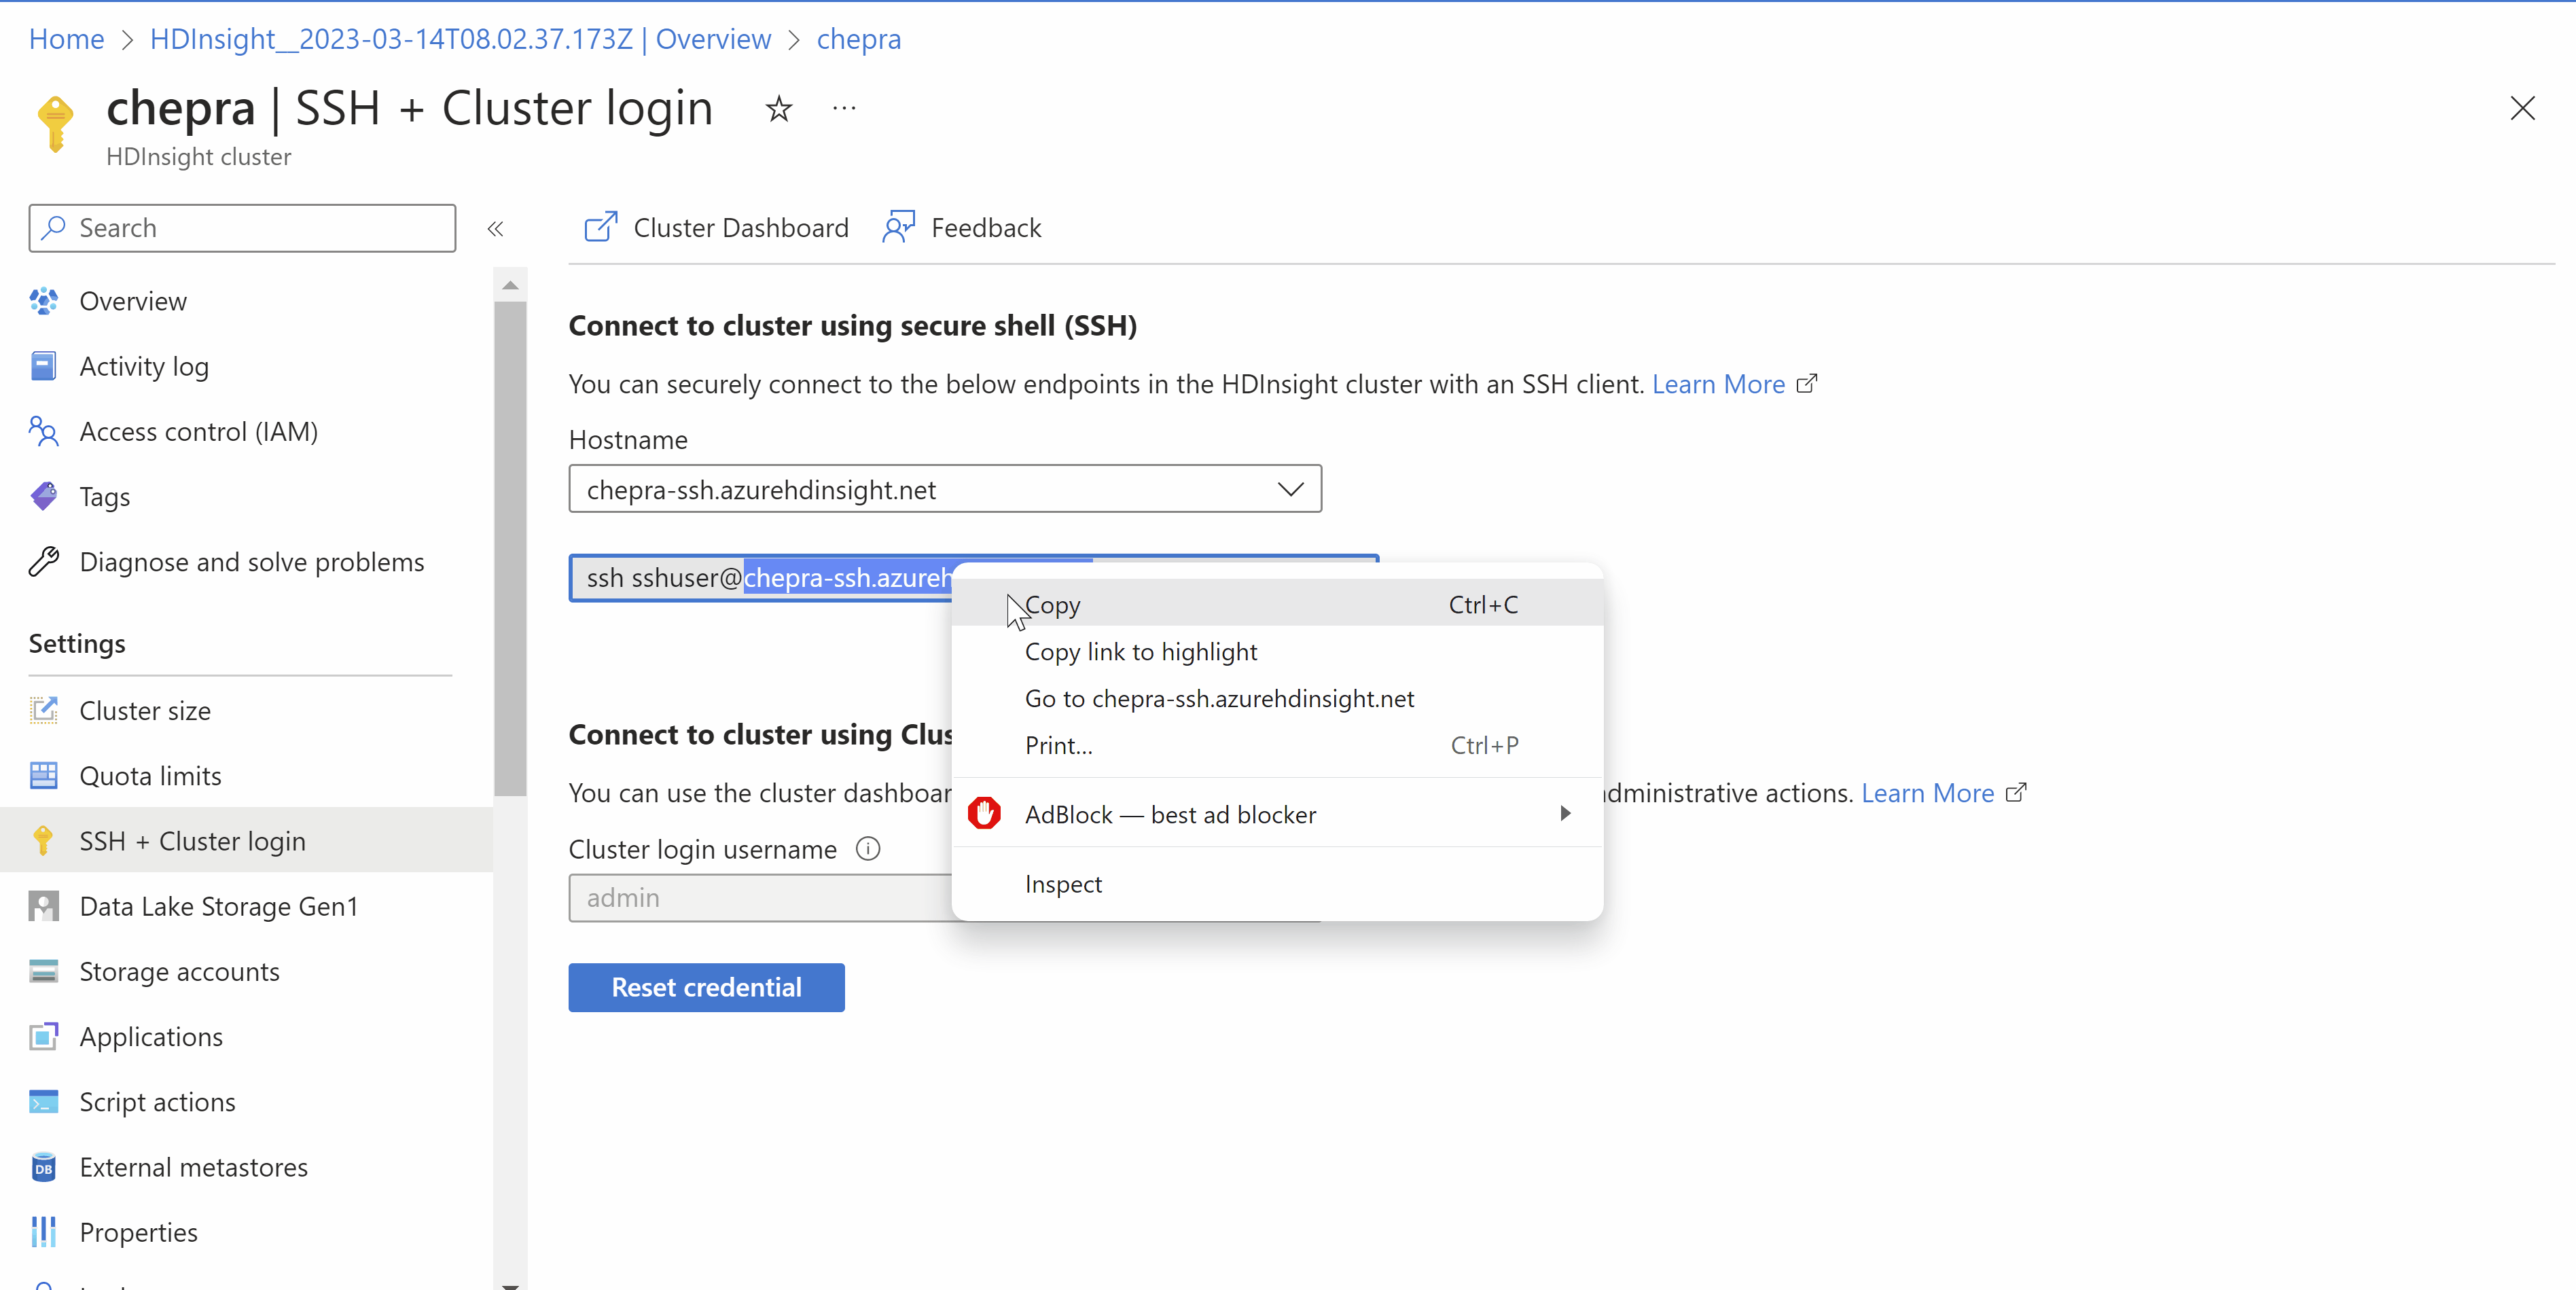Screen dimensions: 2576x1290
Task: Click the yellow key icon in page header
Action: (56, 124)
